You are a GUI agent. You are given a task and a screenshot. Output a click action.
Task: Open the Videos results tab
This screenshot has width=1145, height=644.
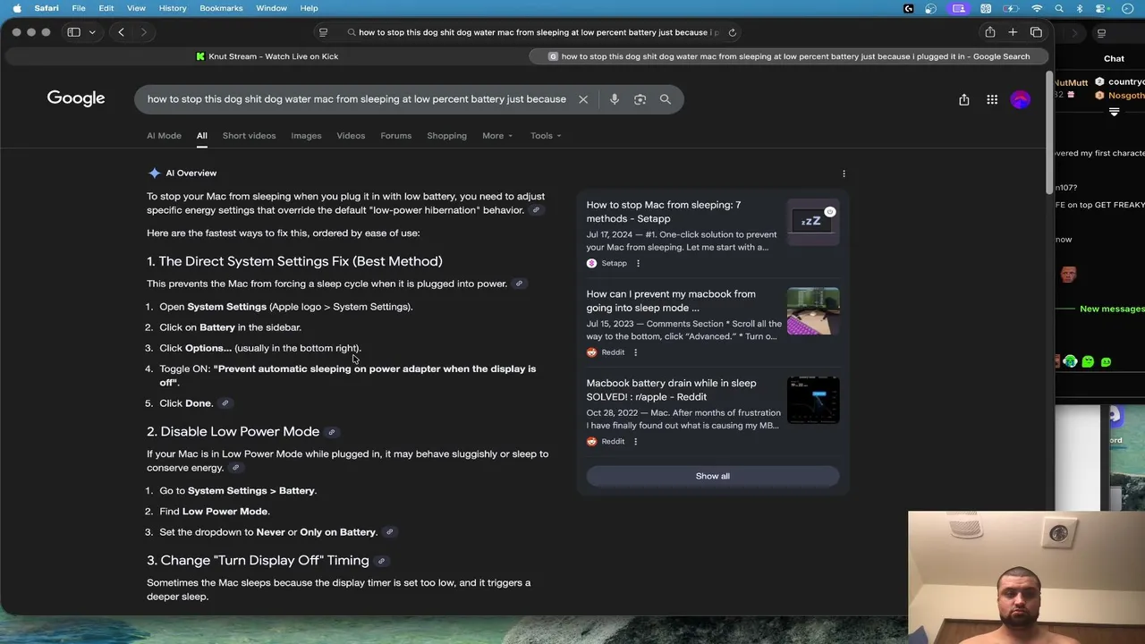point(351,136)
